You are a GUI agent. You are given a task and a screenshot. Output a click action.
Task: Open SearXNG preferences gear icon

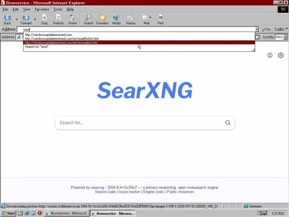click(281, 55)
